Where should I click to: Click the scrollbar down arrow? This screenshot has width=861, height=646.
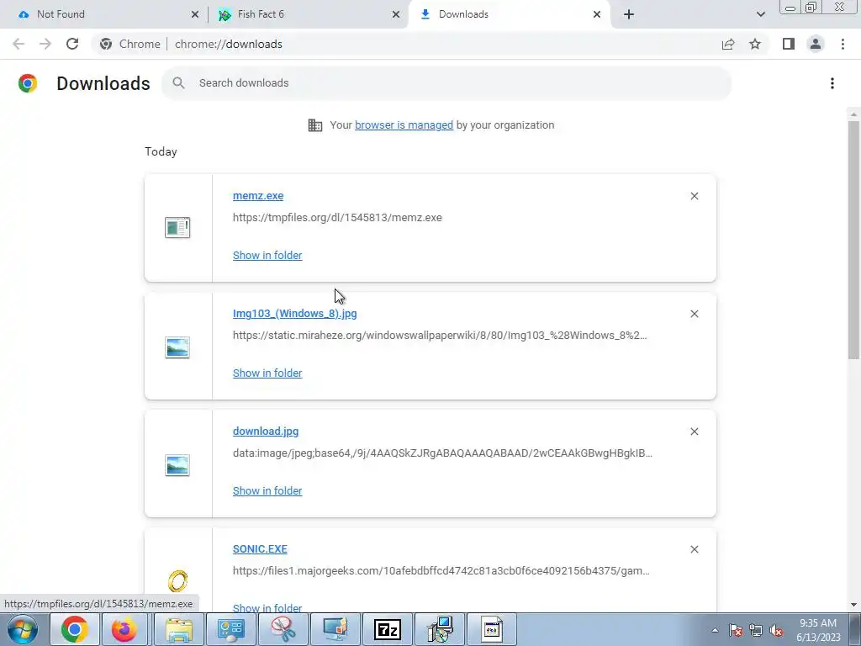tap(853, 605)
